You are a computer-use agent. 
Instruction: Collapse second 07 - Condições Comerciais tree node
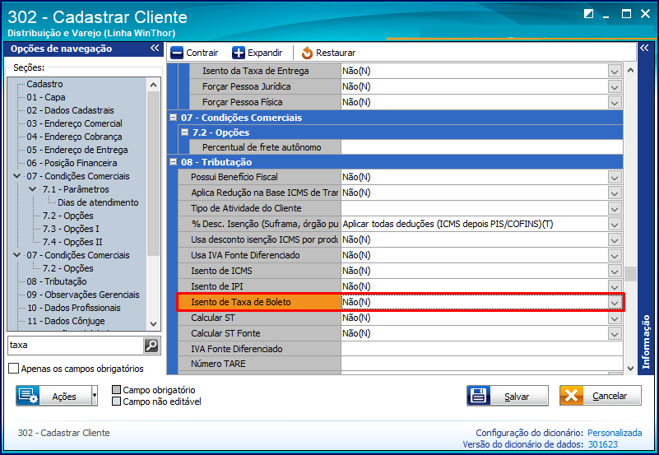click(x=17, y=255)
